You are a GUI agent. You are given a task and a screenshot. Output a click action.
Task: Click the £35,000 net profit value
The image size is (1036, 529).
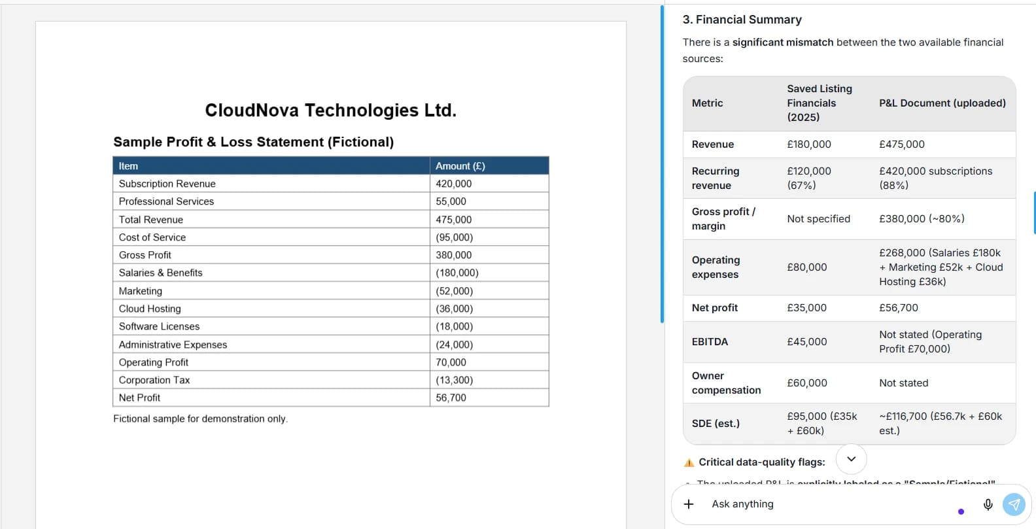point(807,308)
